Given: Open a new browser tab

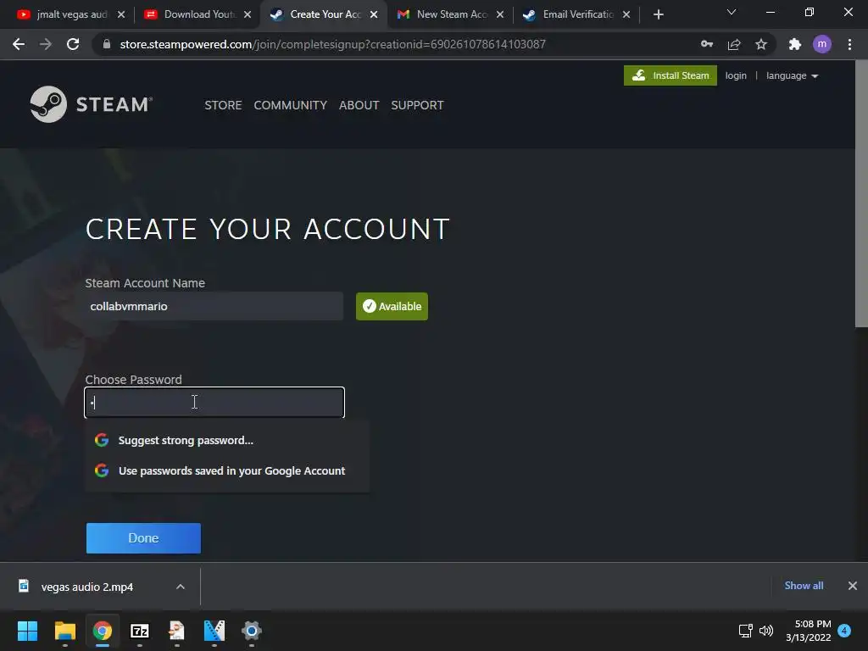Looking at the screenshot, I should point(658,14).
